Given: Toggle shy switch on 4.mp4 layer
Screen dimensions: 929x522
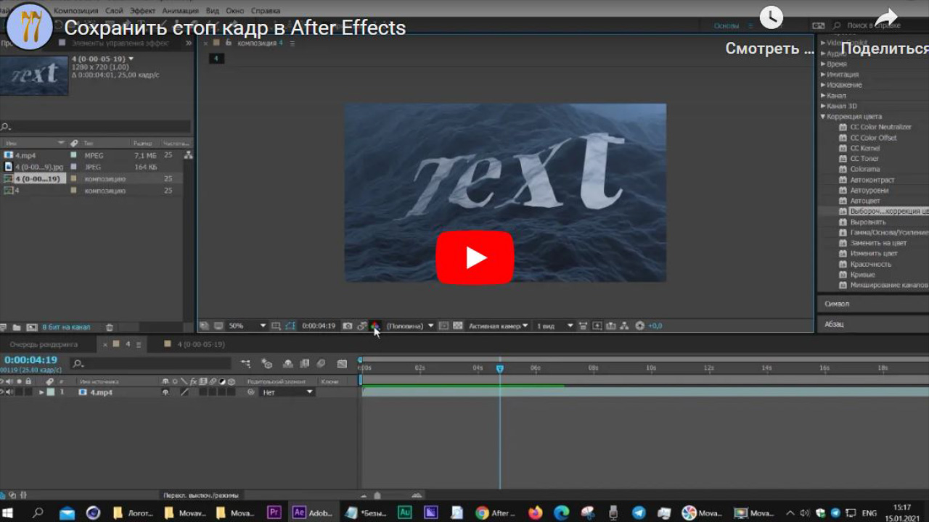Looking at the screenshot, I should (x=165, y=392).
